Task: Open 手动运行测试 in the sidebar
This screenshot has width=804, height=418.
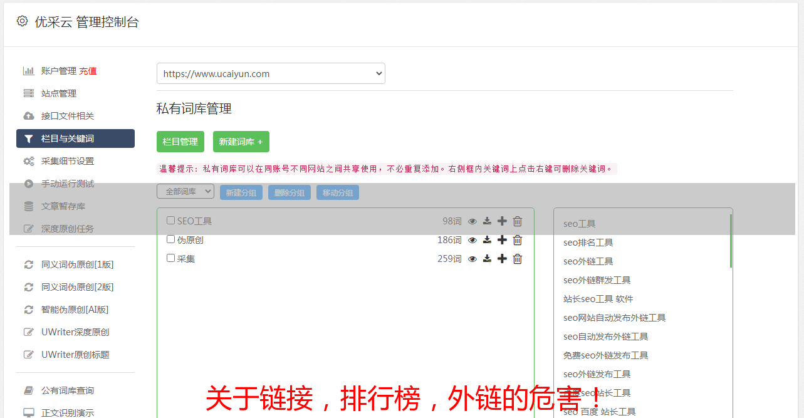Action: 68,184
